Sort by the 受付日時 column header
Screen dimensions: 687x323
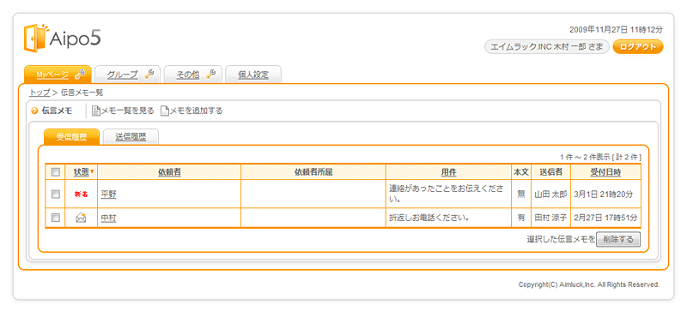click(x=605, y=172)
